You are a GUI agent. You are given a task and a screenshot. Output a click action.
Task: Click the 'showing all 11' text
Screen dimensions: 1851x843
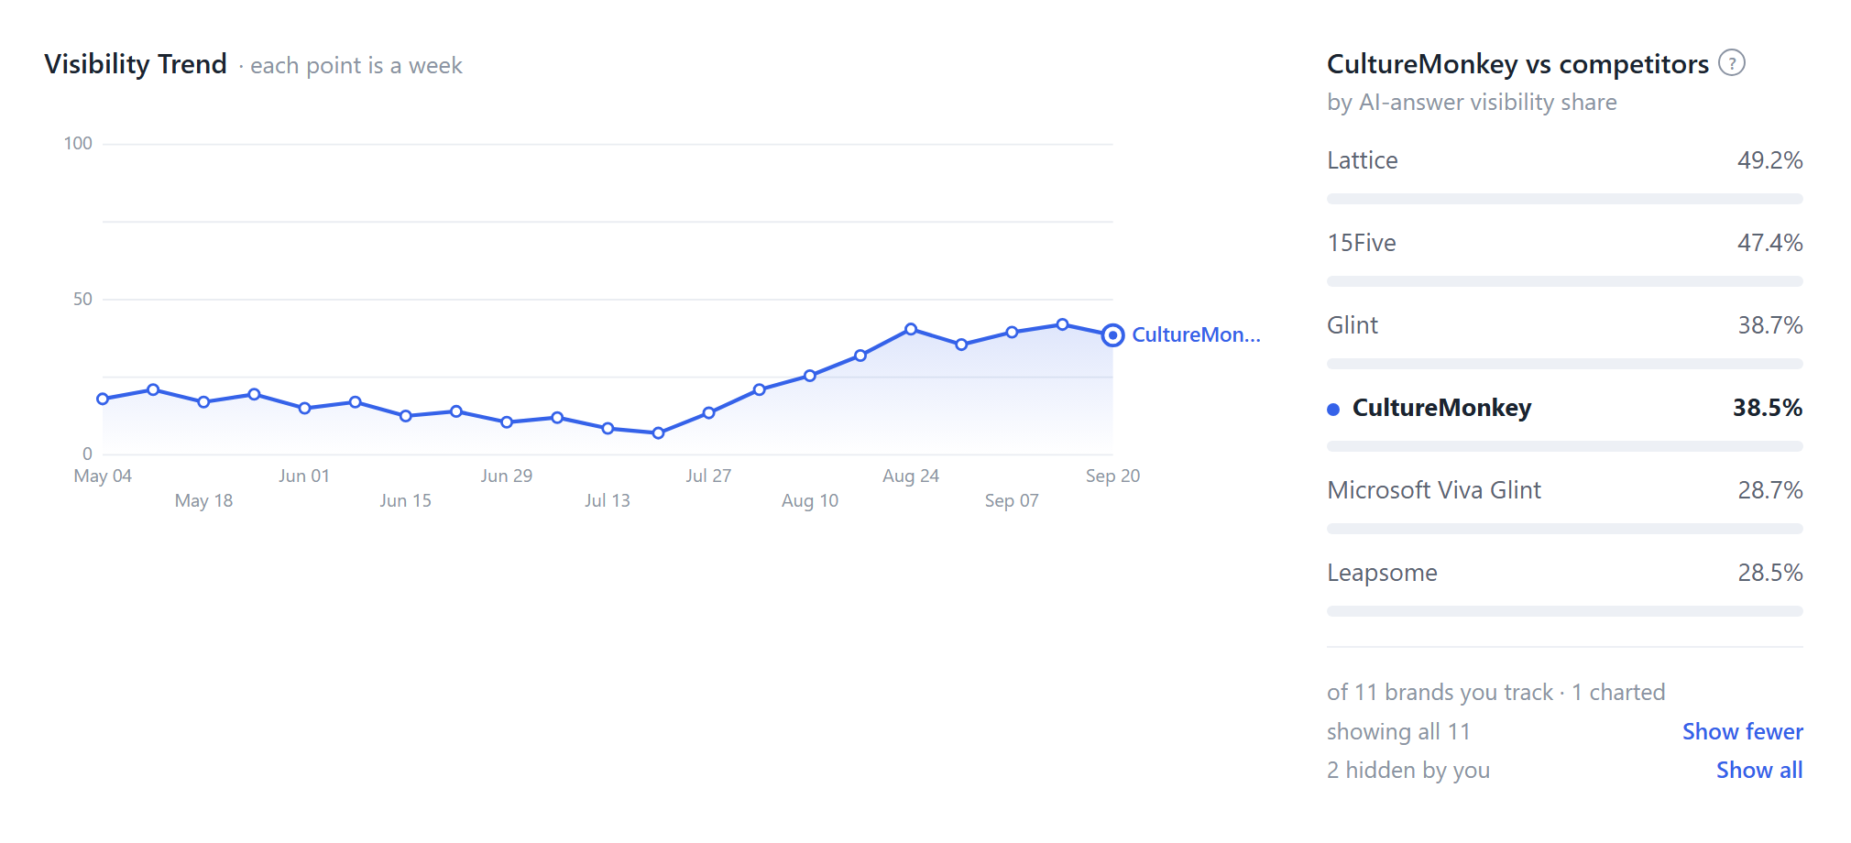point(1398,731)
